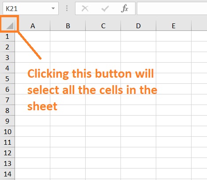Open the Name Box dropdown arrow
The image size is (207, 180).
pyautogui.click(x=53, y=8)
